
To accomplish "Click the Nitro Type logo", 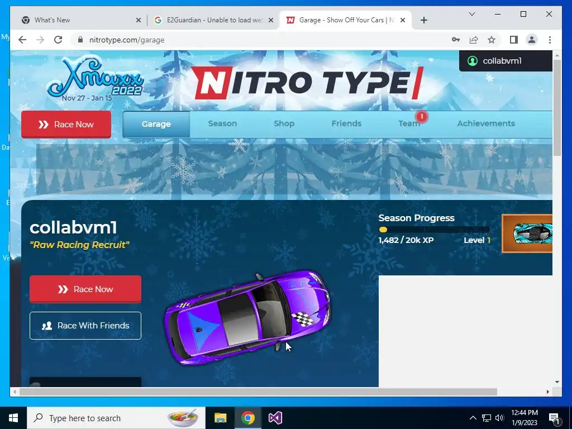I will point(308,83).
